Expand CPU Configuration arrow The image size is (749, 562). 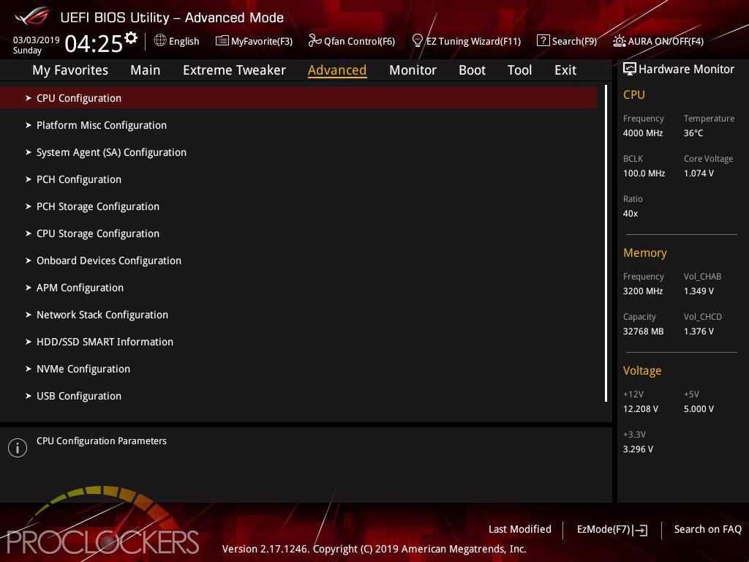29,98
